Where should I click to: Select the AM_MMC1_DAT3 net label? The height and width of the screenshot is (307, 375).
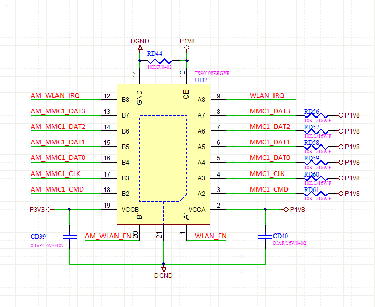coord(58,111)
